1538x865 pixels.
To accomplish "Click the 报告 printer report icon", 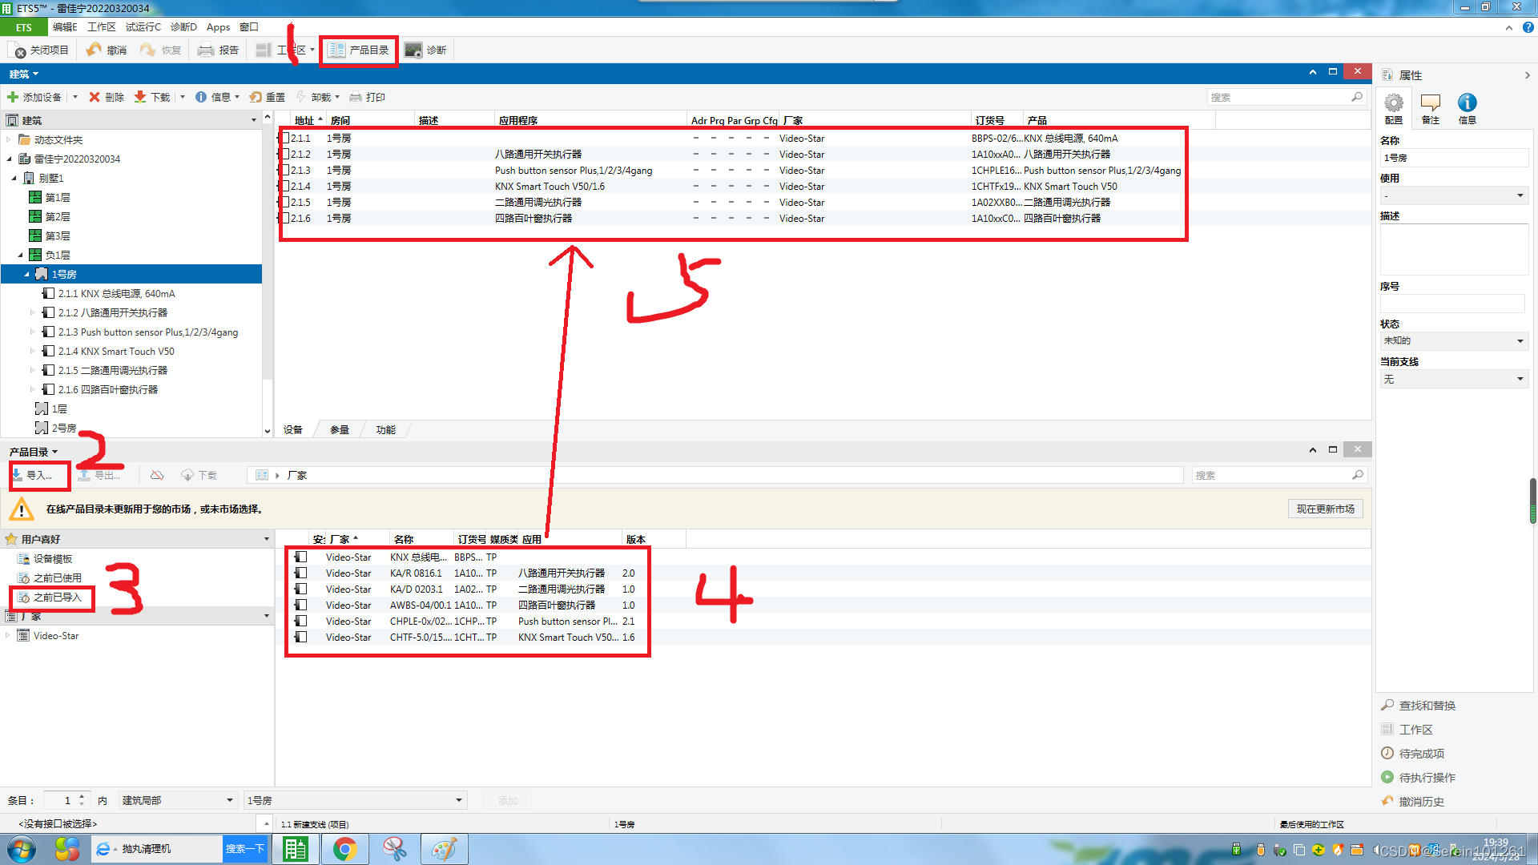I will tap(206, 50).
